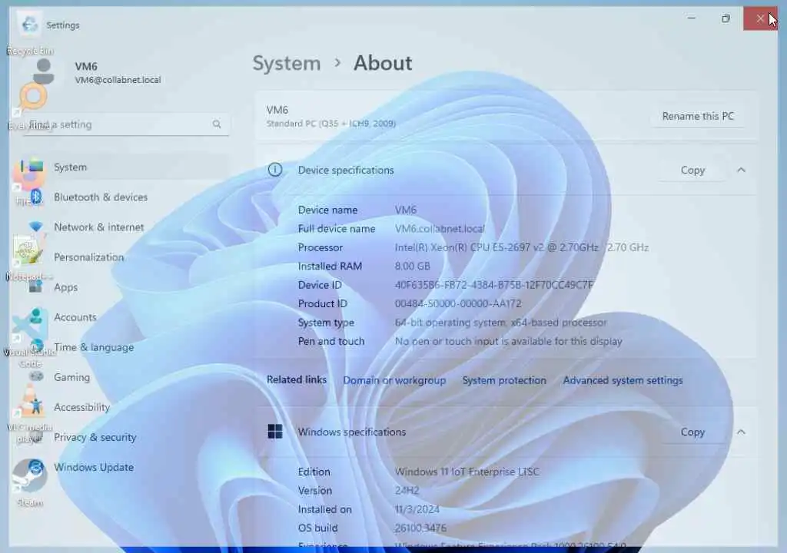Viewport: 787px width, 553px height.
Task: Click the Standard PC (Q35 + ICH9, 2009) text
Action: click(330, 124)
